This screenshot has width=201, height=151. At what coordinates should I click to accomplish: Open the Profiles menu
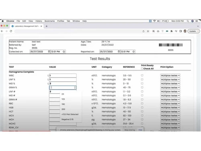(x=61, y=21)
